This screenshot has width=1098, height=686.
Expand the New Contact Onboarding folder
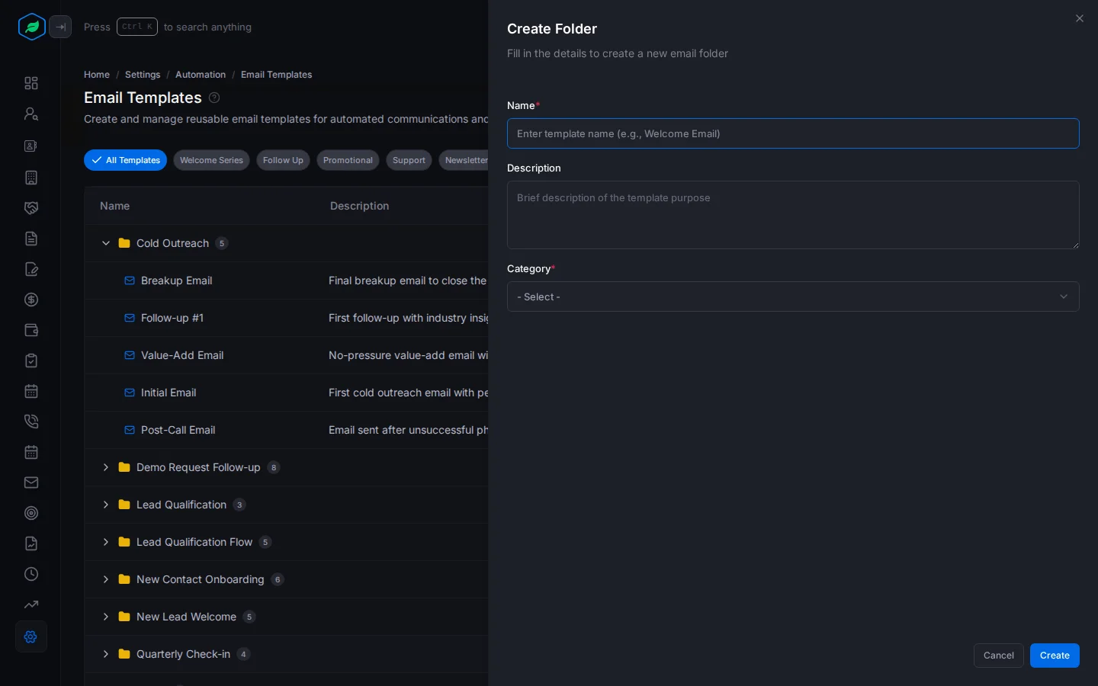106,579
